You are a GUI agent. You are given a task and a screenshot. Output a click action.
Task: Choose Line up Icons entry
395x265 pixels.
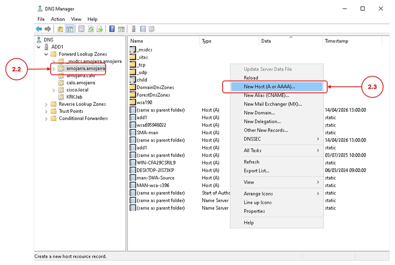pos(277,202)
